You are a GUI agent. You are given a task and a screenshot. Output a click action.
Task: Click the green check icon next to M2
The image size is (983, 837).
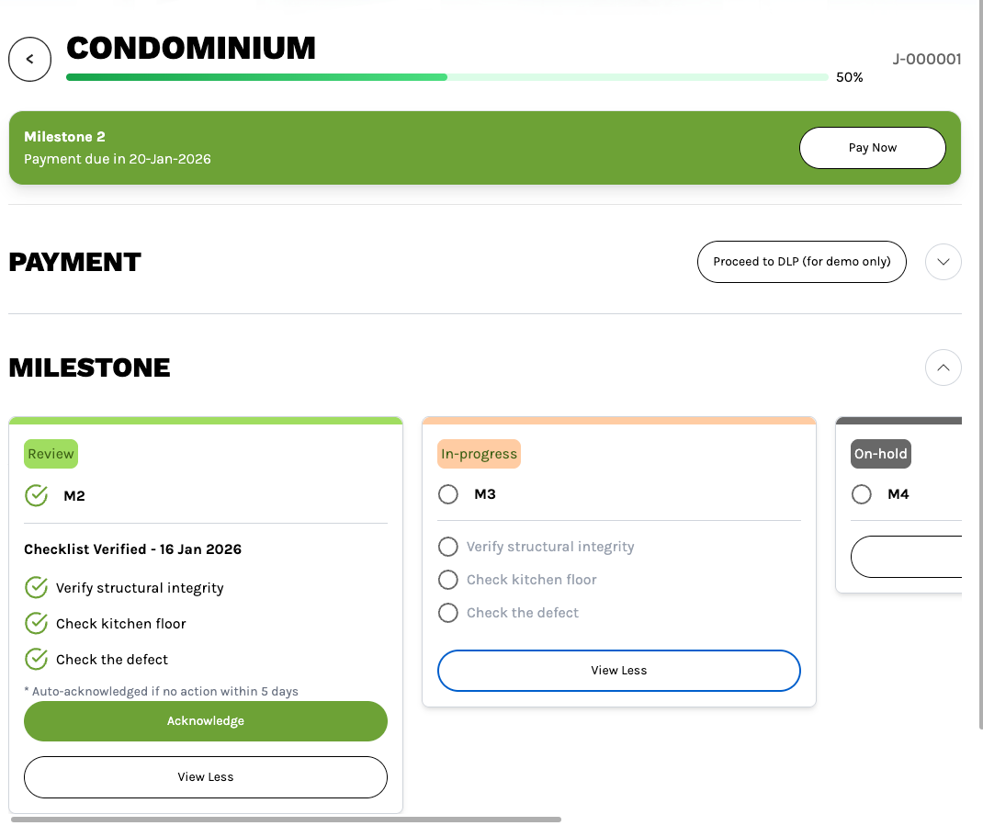36,496
